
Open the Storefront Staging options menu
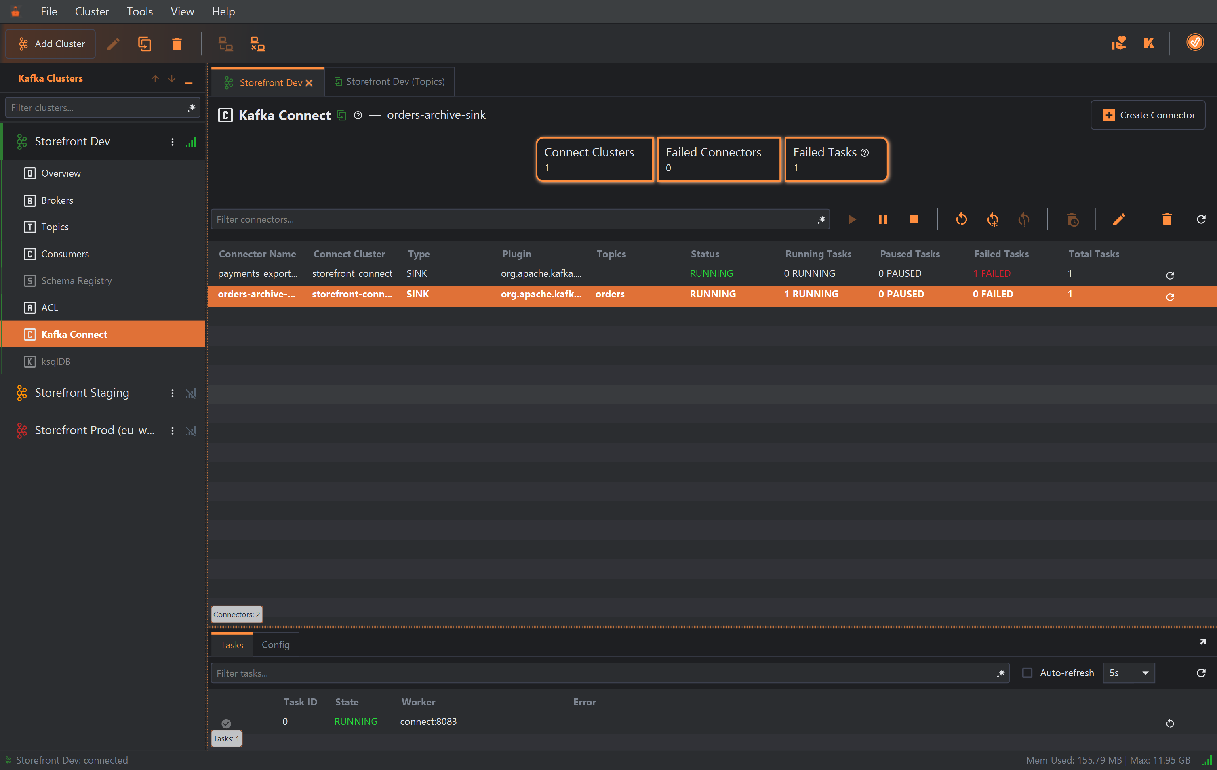(173, 393)
